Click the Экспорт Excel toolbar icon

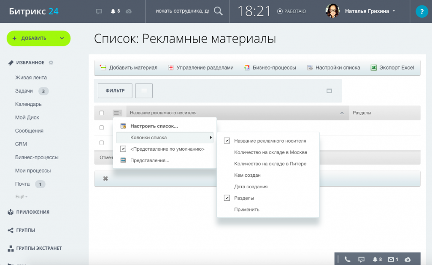pos(373,68)
